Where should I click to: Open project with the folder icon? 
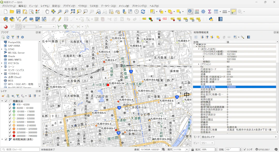coord(12,12)
